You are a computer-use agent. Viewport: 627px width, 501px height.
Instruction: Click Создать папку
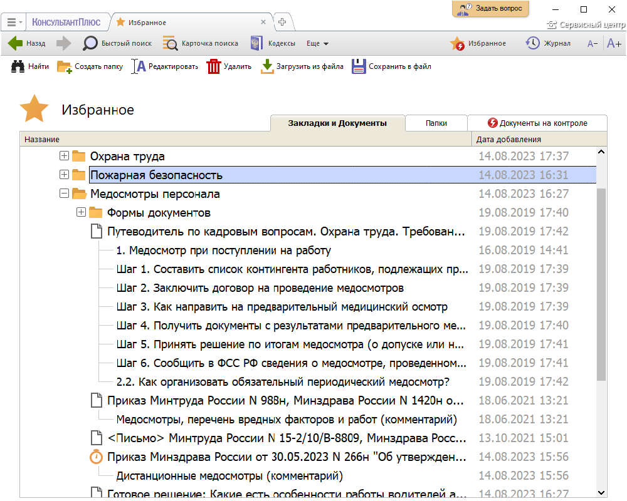pos(90,66)
